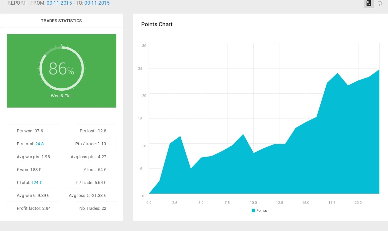Viewport: 388px width, 231px height.
Task: Select the Avg loss €: -21.33 € entry
Action: pos(88,196)
